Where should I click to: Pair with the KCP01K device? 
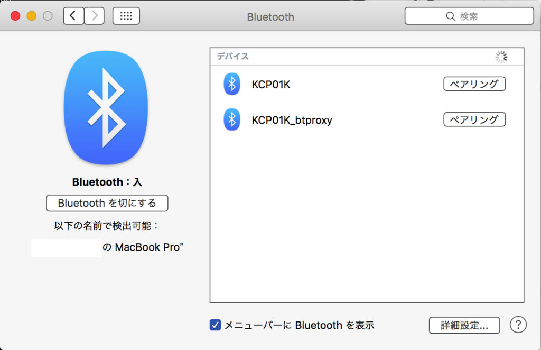pyautogui.click(x=474, y=84)
